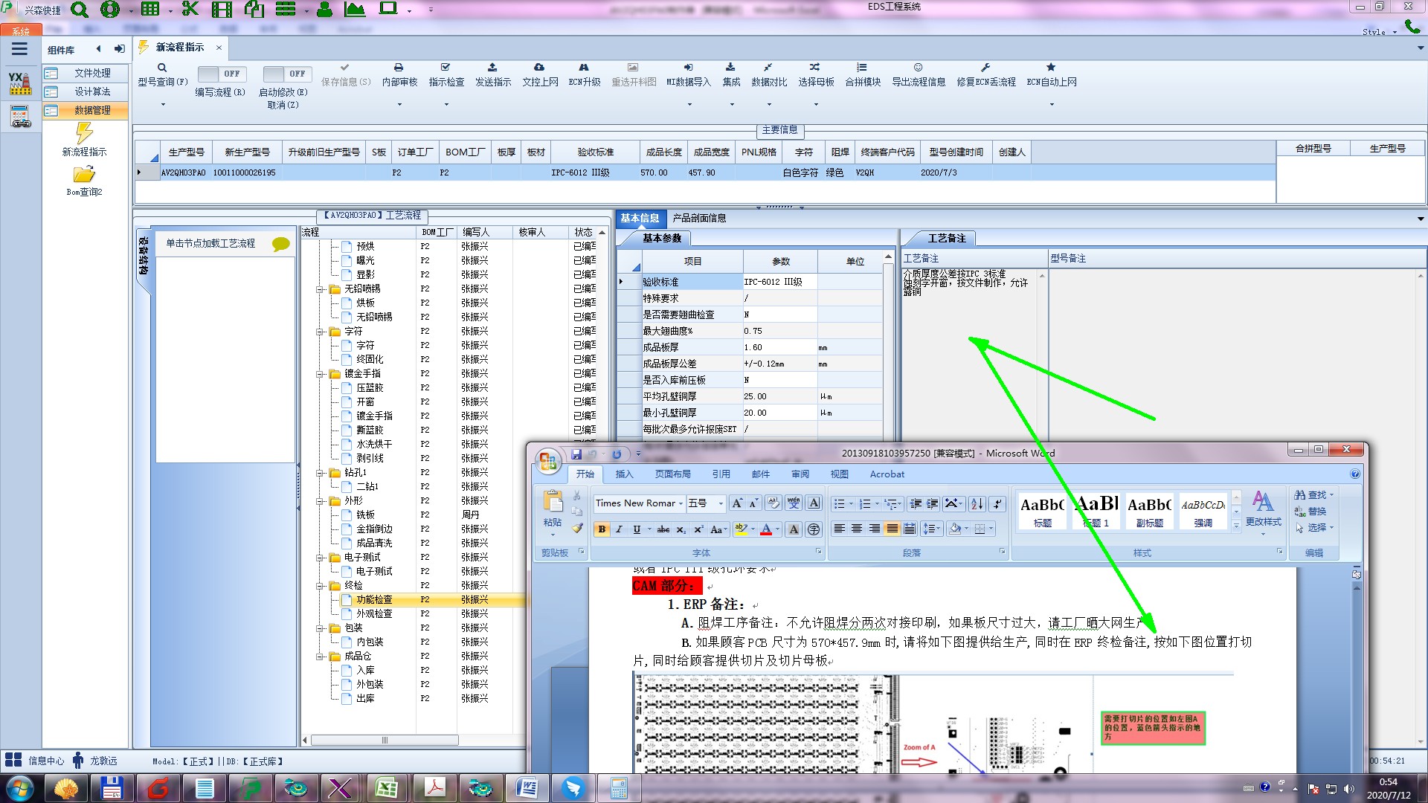1428x803 pixels.
Task: Toggle the 编写流程 OFF switch
Action: point(221,74)
